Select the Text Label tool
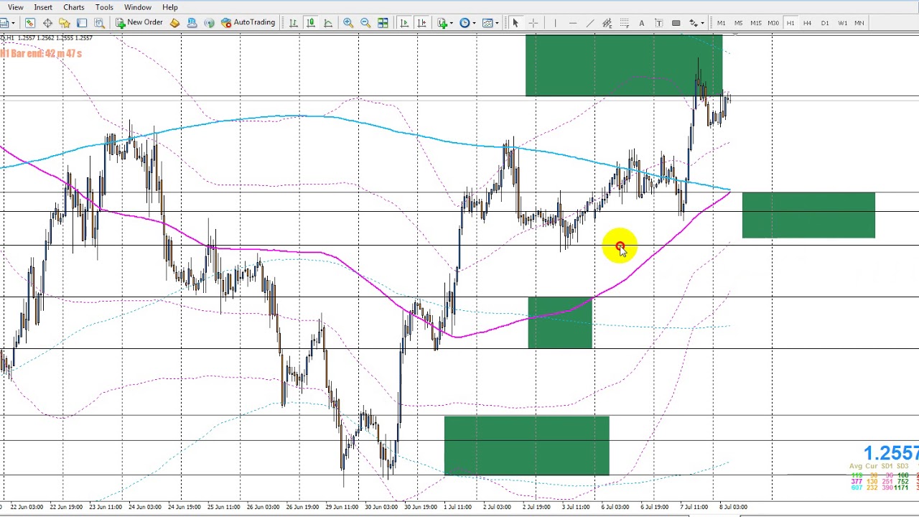 [x=658, y=23]
